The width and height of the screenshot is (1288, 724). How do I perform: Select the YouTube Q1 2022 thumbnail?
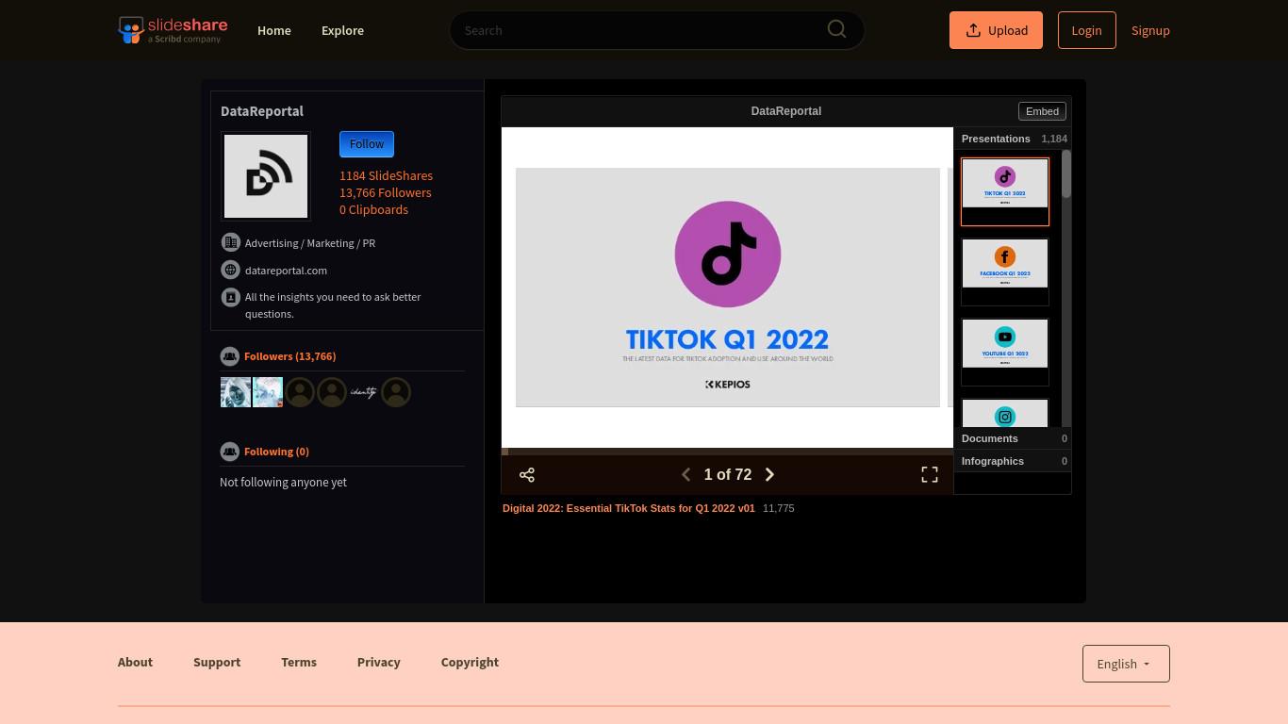[1005, 352]
